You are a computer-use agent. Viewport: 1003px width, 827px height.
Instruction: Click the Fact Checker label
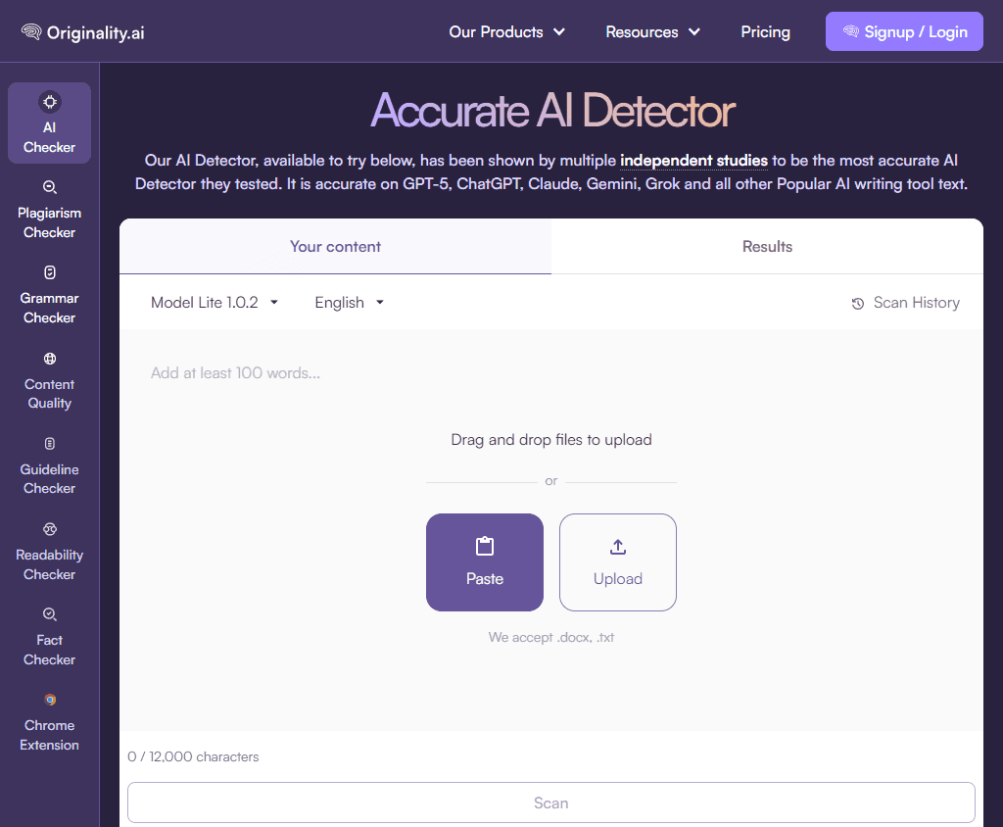pos(49,650)
